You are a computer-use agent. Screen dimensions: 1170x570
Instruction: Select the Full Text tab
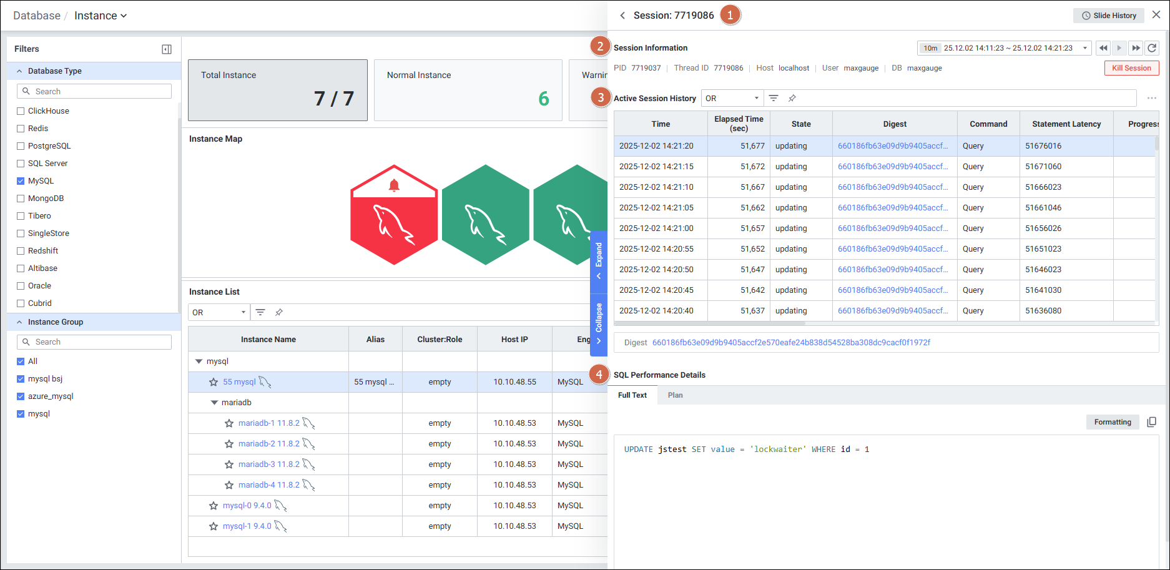(632, 395)
